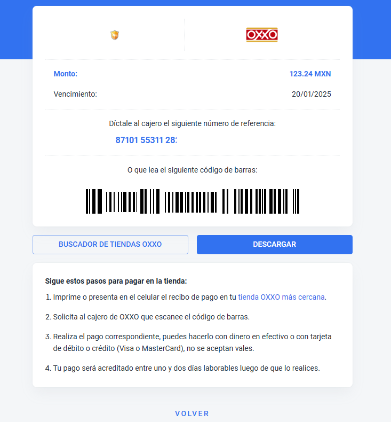Click the 'Sigue estos pasos' heading
Screen dimensions: 391x422
click(x=116, y=281)
